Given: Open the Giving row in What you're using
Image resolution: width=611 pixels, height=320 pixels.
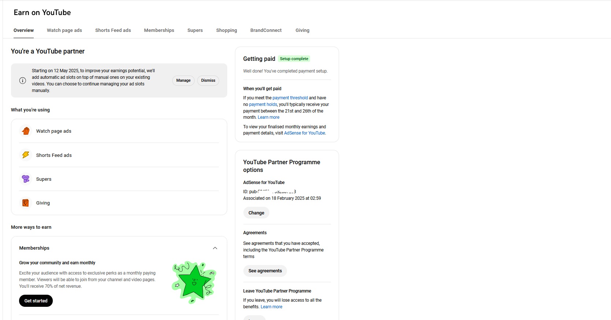Looking at the screenshot, I should [119, 203].
